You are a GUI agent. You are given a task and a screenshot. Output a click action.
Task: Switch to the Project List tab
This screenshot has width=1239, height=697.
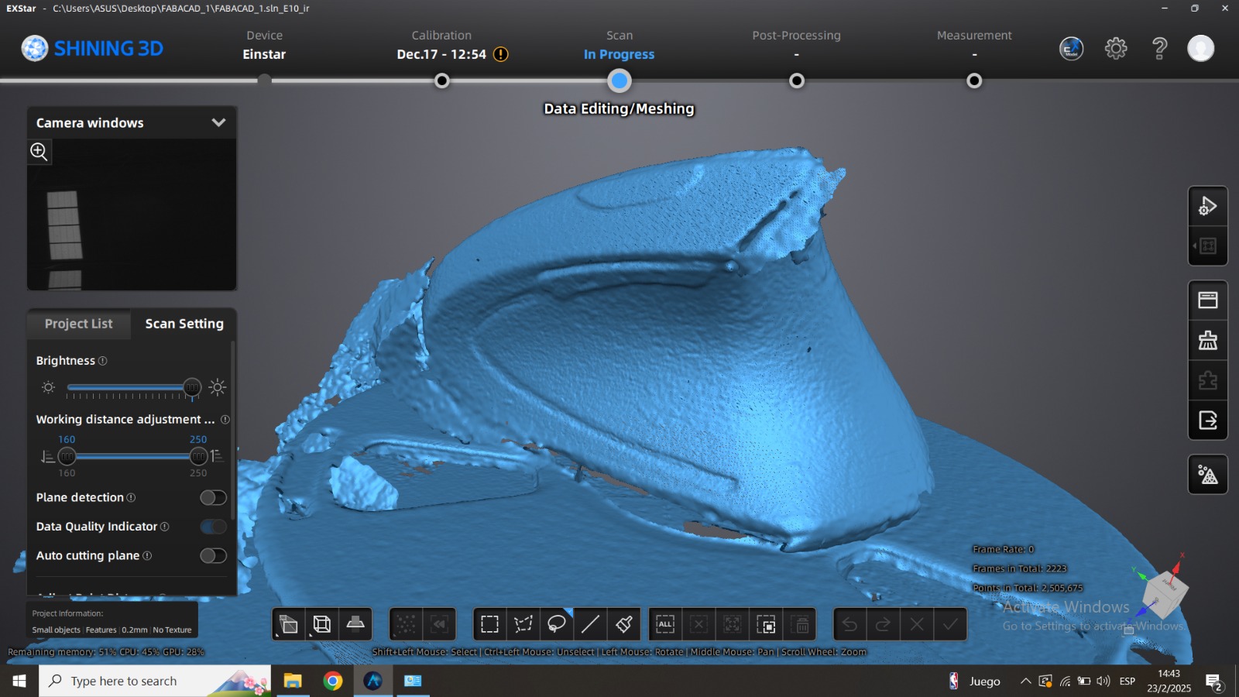(78, 324)
